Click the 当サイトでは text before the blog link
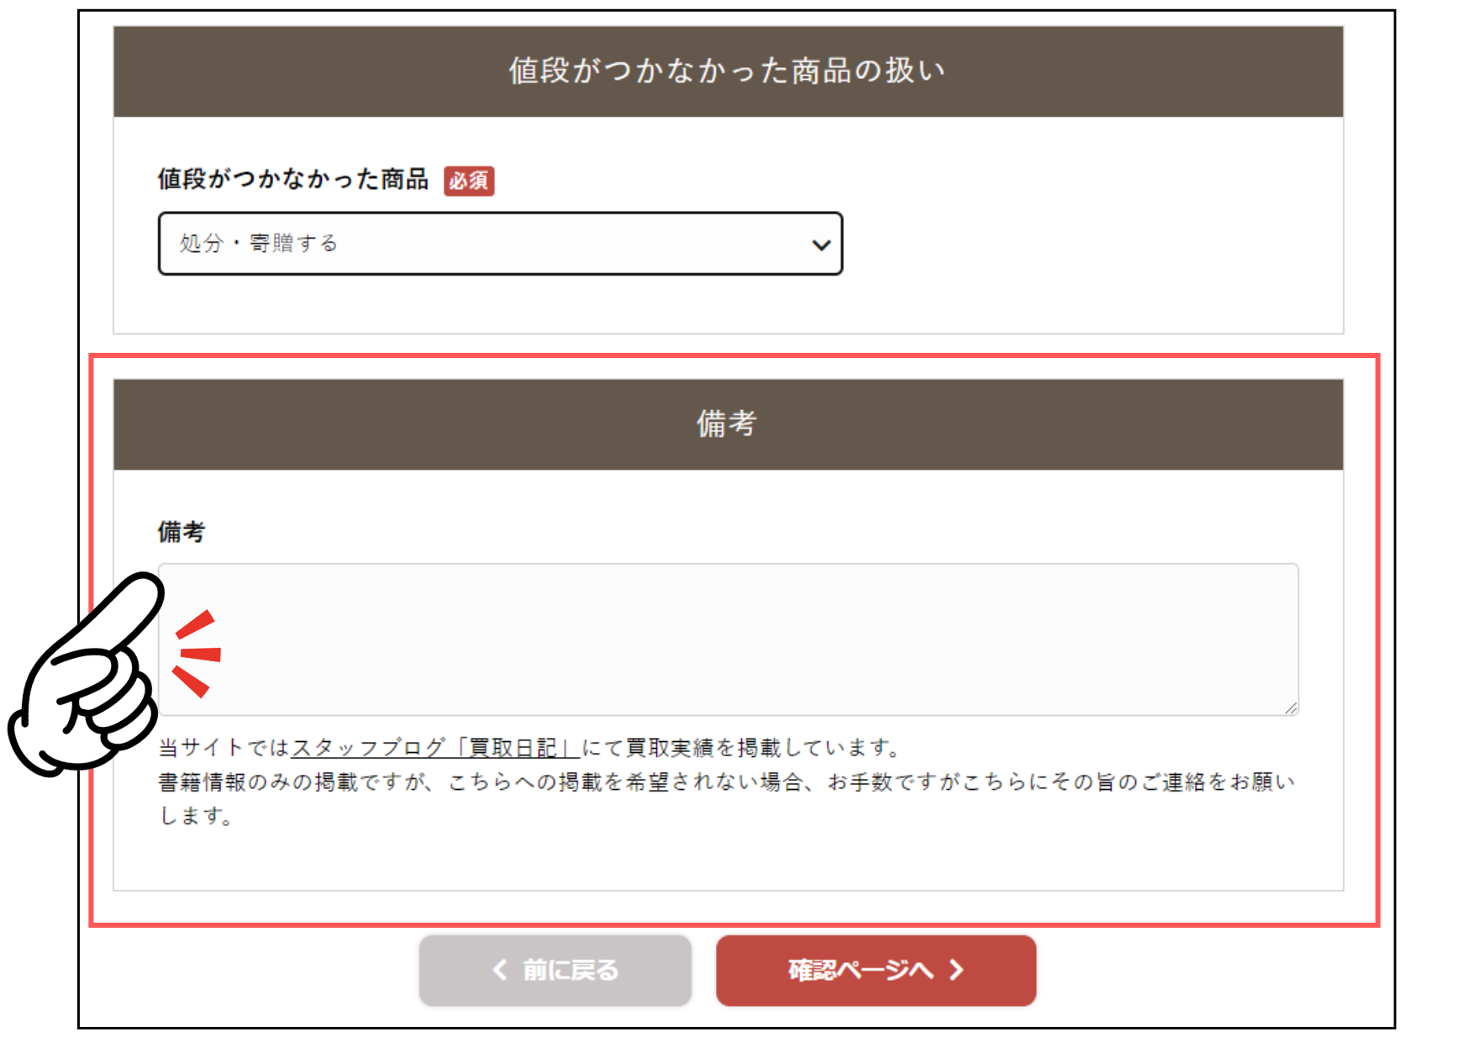The width and height of the screenshot is (1469, 1042). coord(224,748)
